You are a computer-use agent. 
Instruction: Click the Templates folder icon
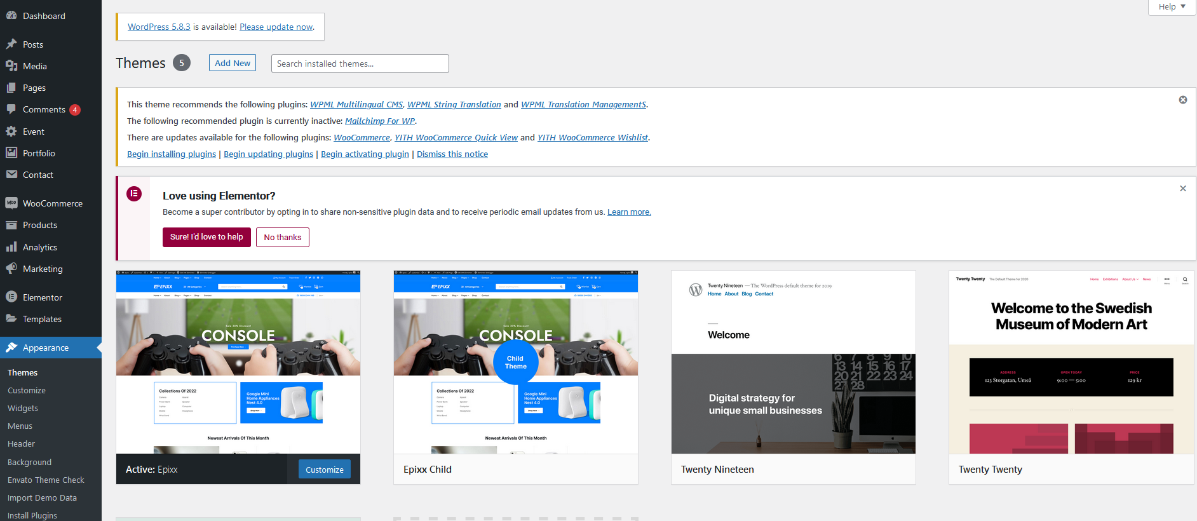(x=11, y=319)
